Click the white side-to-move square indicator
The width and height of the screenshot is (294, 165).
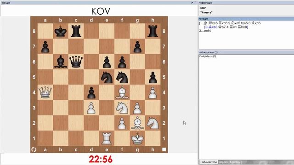[164, 149]
